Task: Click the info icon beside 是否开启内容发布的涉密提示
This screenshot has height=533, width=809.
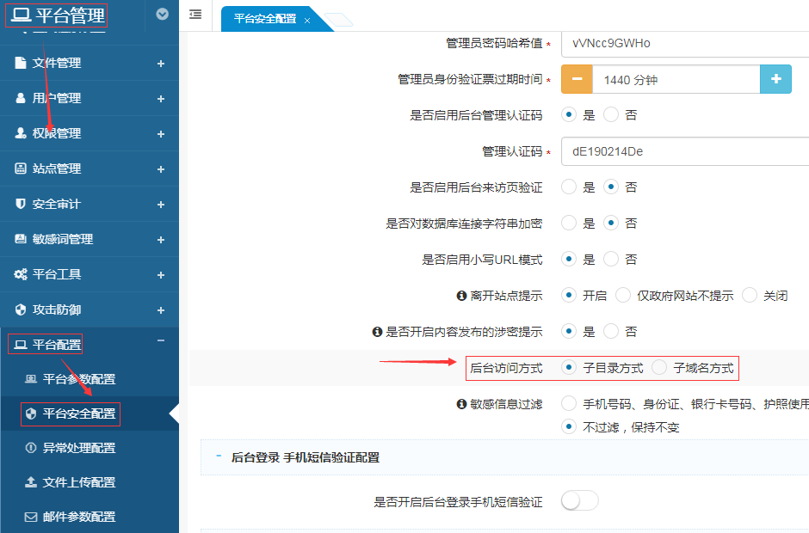Action: click(376, 331)
